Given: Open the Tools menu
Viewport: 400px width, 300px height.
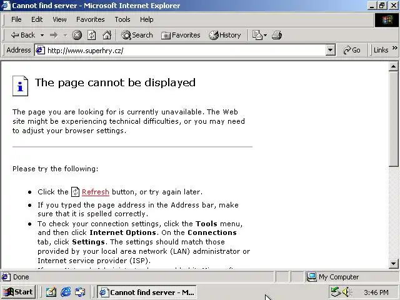Looking at the screenshot, I should point(122,19).
